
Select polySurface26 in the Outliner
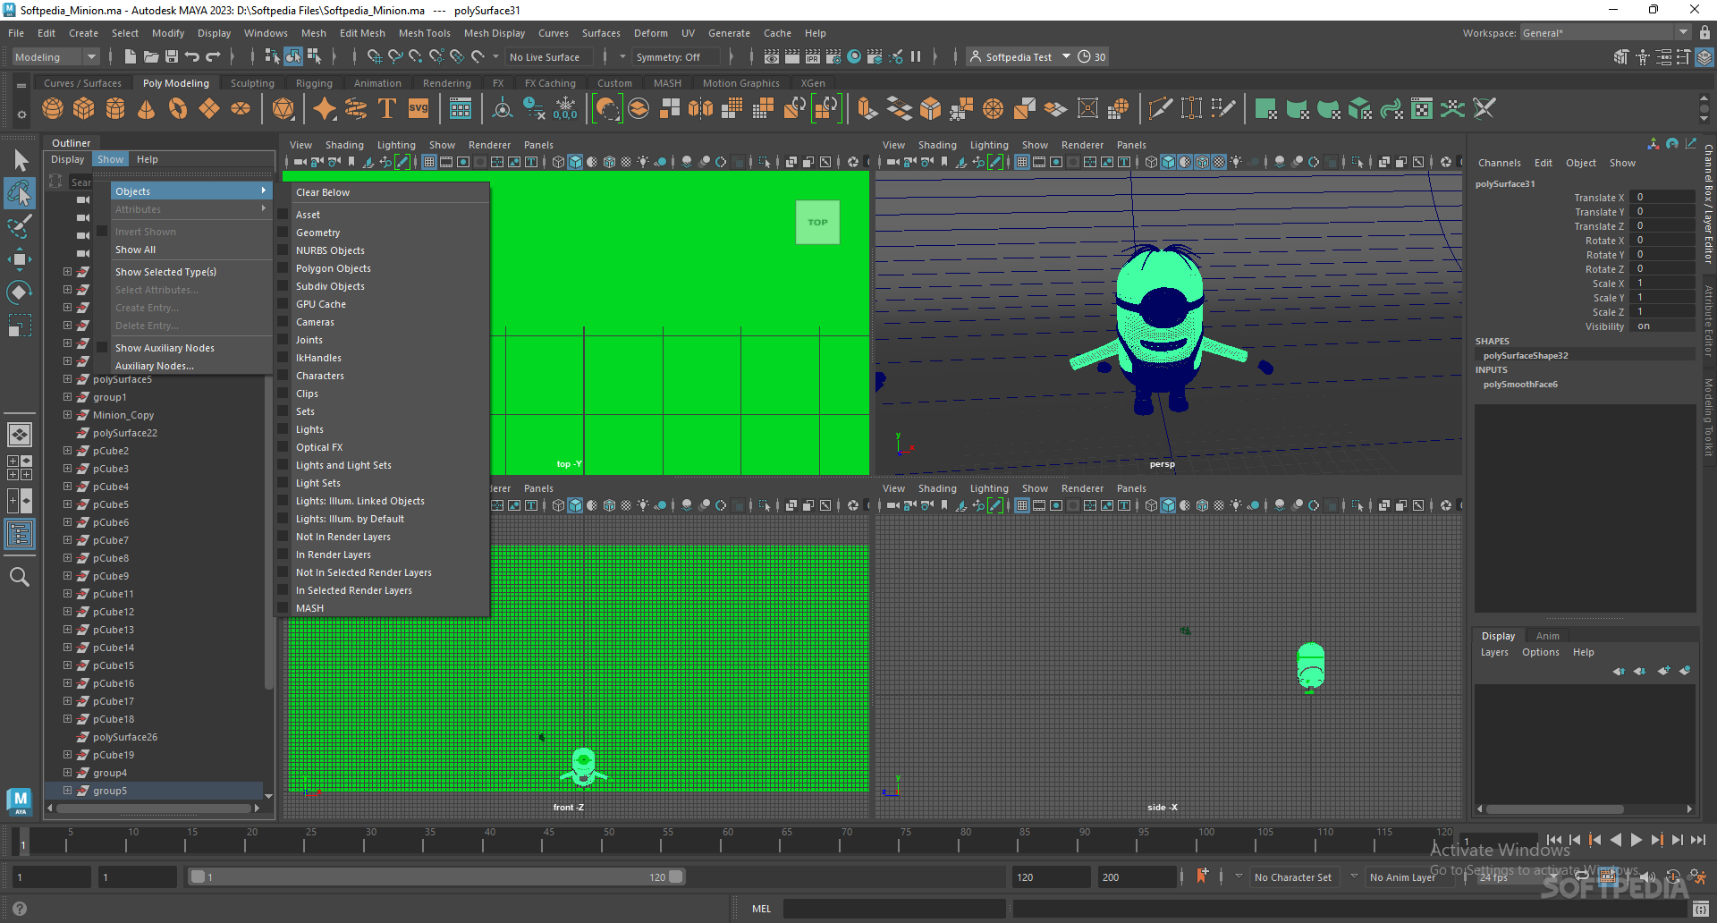(125, 737)
